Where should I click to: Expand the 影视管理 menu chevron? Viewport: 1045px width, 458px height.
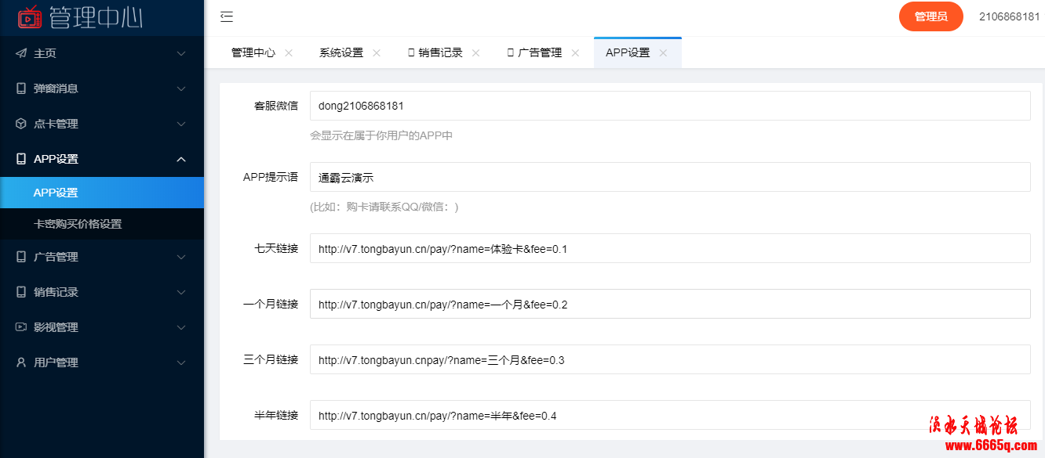click(x=181, y=327)
